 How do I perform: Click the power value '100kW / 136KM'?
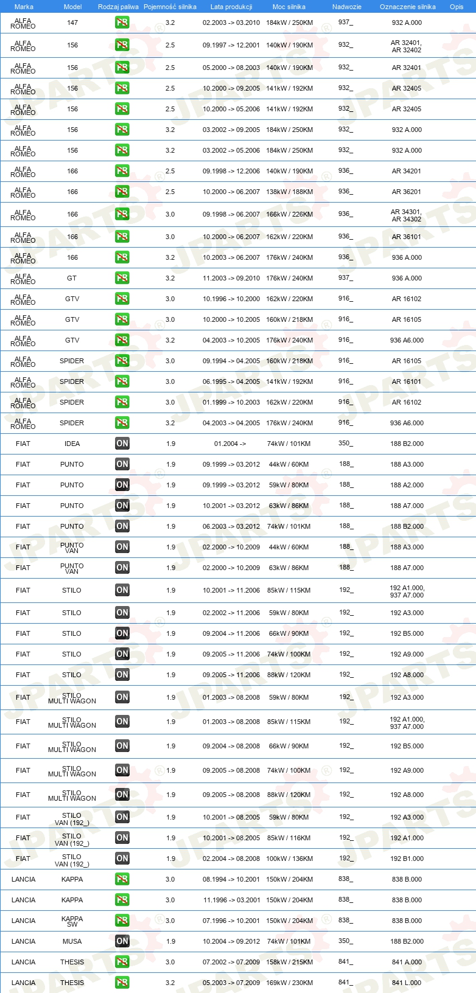tap(289, 859)
